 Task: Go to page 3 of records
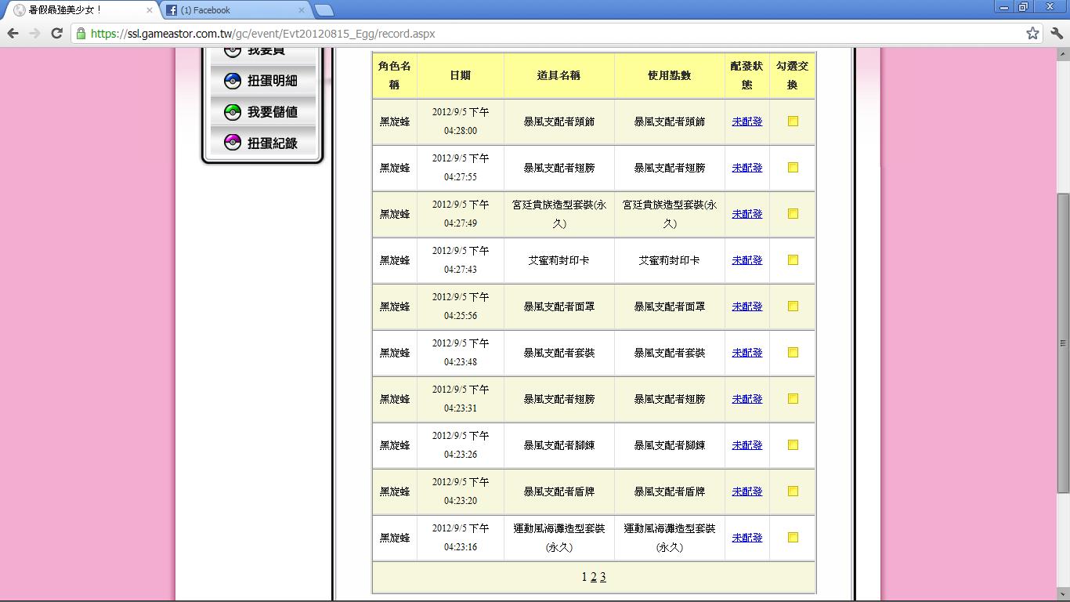pos(603,577)
